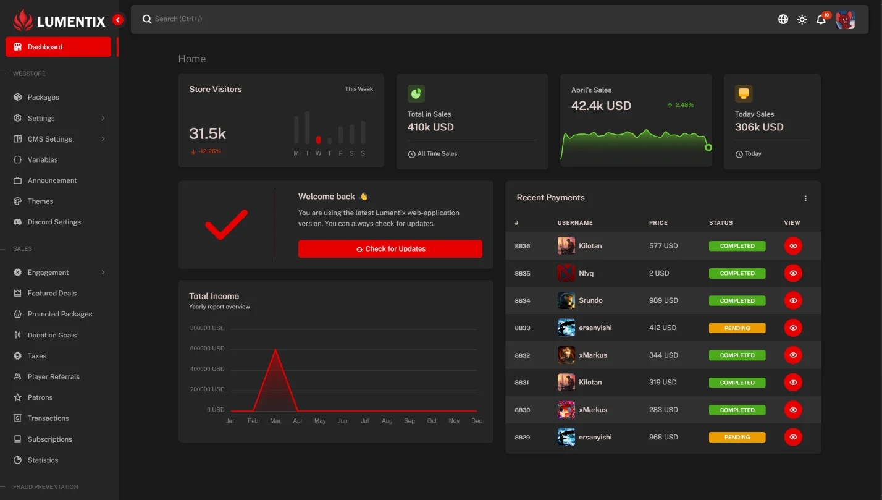Image resolution: width=882 pixels, height=500 pixels.
Task: Click the All Time Sales clock label
Action: 432,154
